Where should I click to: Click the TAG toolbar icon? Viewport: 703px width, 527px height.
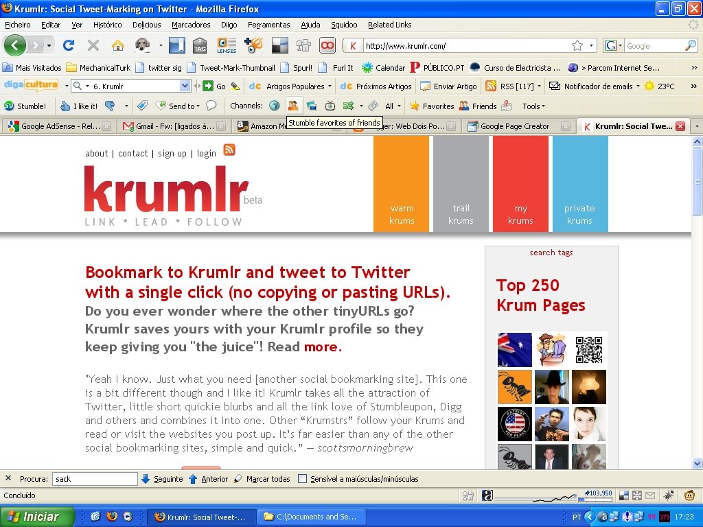[200, 45]
